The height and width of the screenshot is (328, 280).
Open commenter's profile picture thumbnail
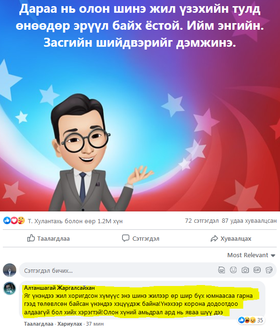pos(9,288)
